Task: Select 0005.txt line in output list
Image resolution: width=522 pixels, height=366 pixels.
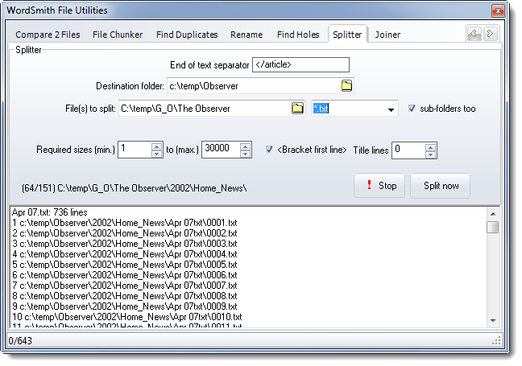Action: (x=125, y=265)
